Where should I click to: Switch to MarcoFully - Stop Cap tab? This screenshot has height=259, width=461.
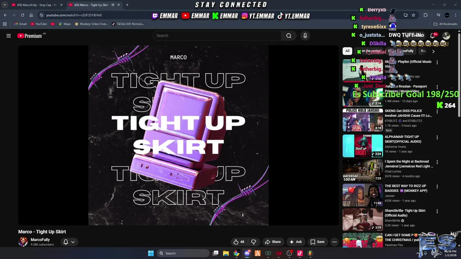pyautogui.click(x=37, y=5)
